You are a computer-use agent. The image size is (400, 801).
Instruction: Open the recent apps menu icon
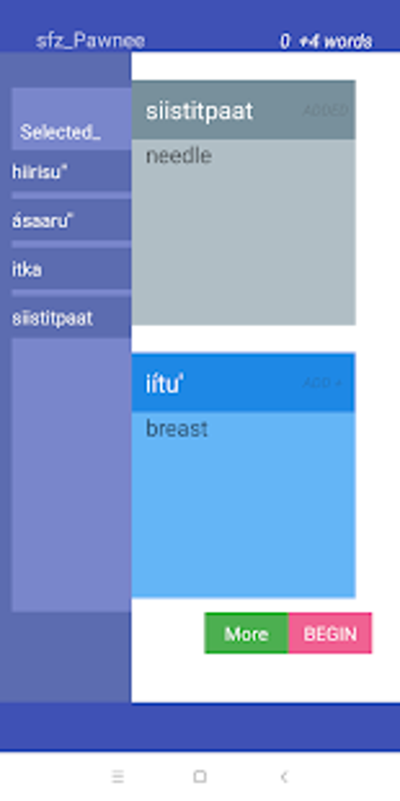click(x=118, y=776)
